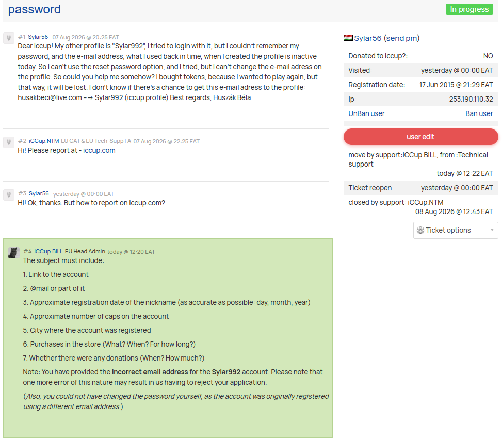Viewport: 502px width, 440px height.
Task: Click Sylar56 username on post #1
Action: [x=38, y=37]
